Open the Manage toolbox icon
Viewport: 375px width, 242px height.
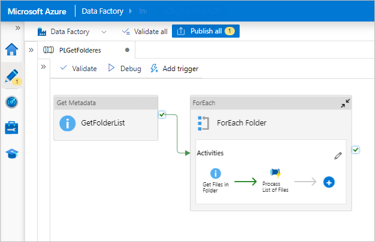coord(11,128)
